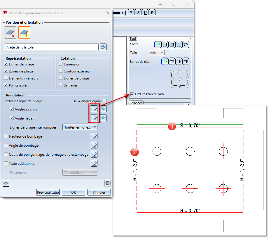Select bottom-center anchor radio button
271x239 pixels.
point(180,86)
